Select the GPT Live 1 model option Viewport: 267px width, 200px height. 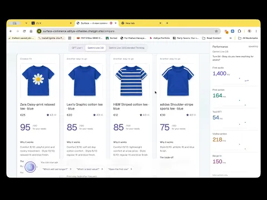pos(77,48)
